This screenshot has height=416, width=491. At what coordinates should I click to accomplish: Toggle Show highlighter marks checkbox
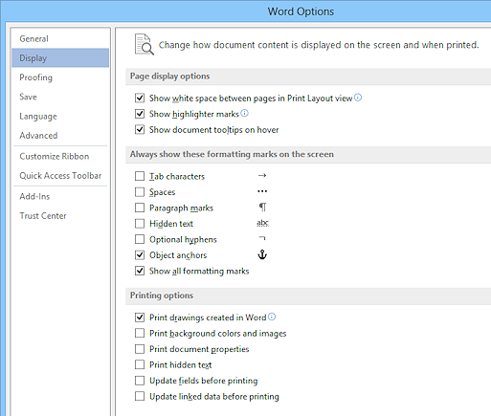point(140,114)
